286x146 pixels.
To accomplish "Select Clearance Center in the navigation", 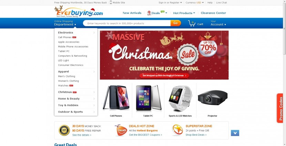I will pos(213,13).
